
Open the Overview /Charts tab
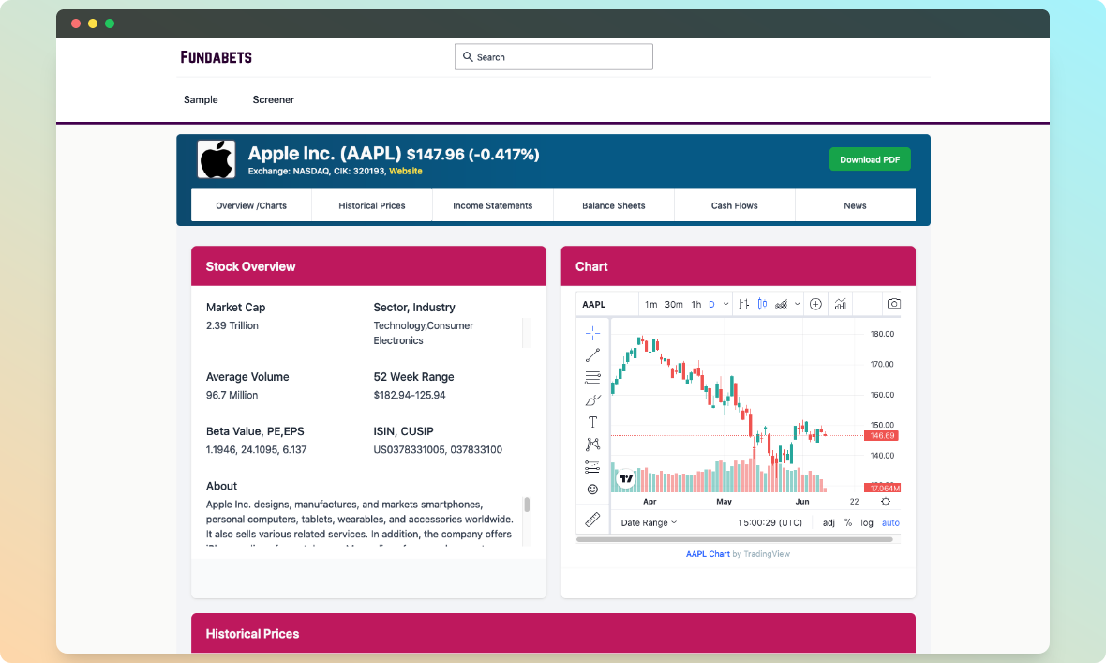click(x=251, y=205)
